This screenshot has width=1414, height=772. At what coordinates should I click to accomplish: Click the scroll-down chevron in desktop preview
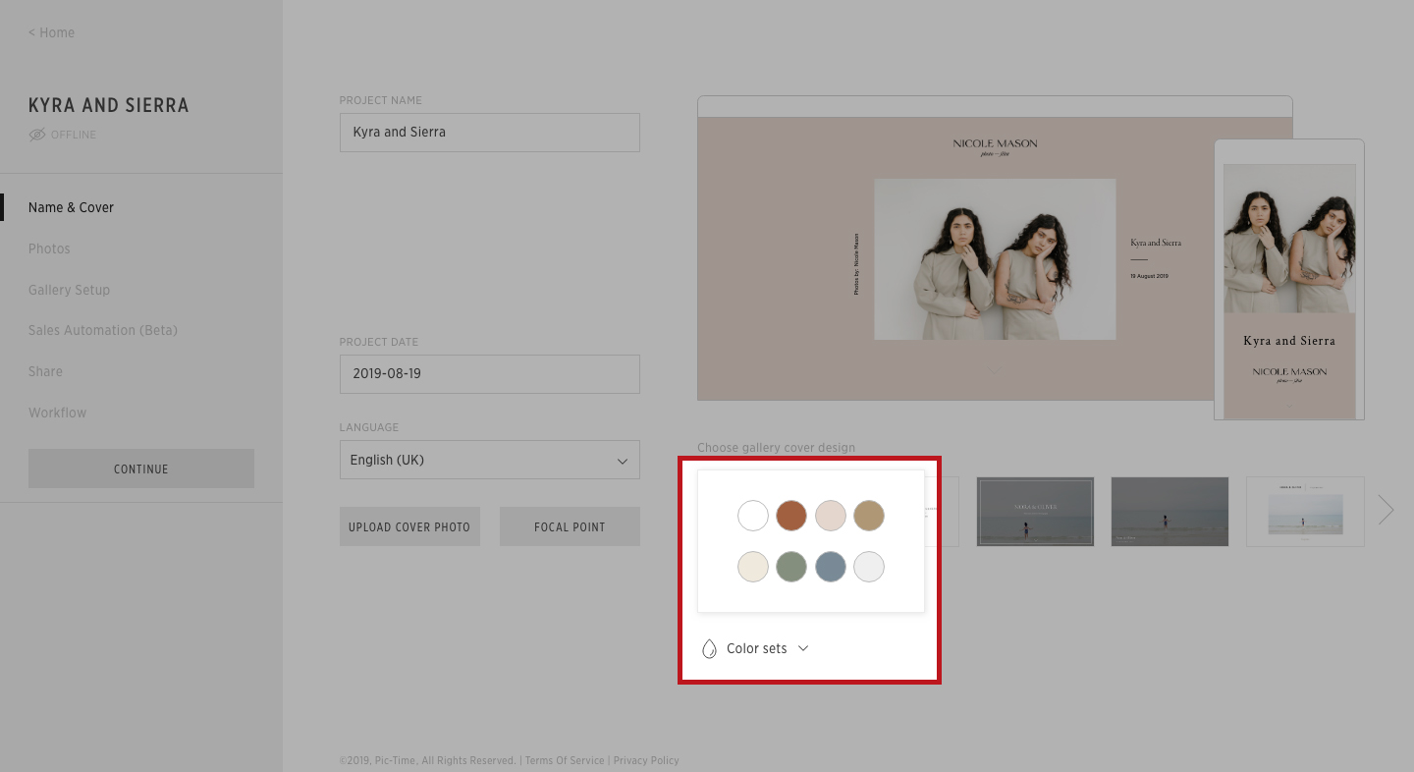(x=994, y=372)
